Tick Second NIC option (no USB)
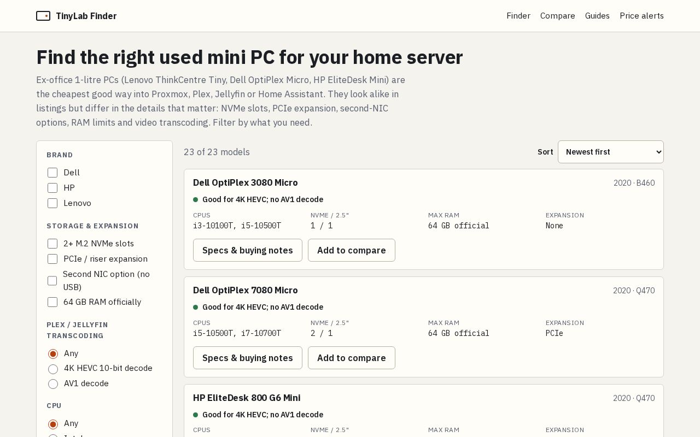 (52, 281)
